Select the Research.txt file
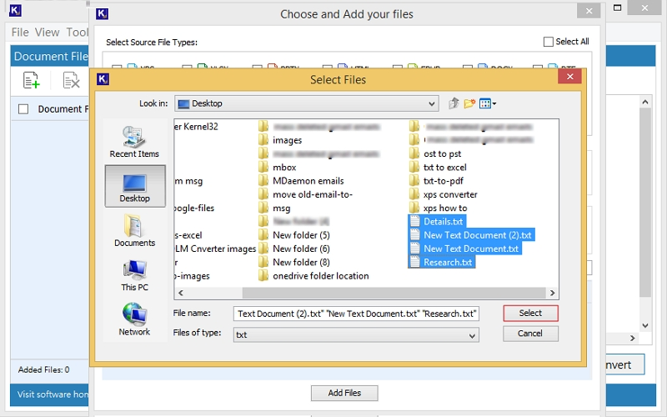Screen dimensions: 667x417 (441, 262)
